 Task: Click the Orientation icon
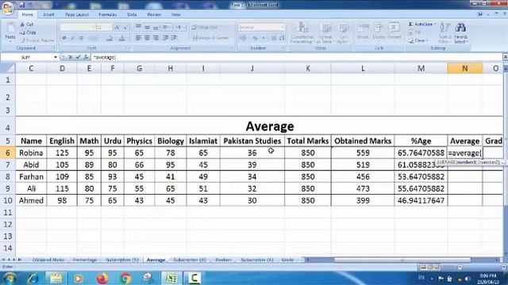pos(166,27)
